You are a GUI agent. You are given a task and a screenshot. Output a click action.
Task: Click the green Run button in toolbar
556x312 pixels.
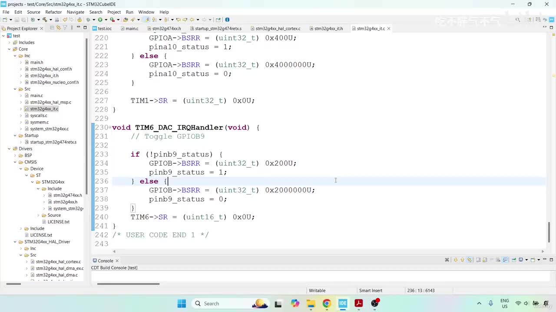(100, 19)
